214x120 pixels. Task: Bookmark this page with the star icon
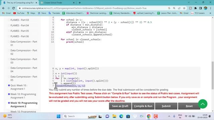(184, 8)
